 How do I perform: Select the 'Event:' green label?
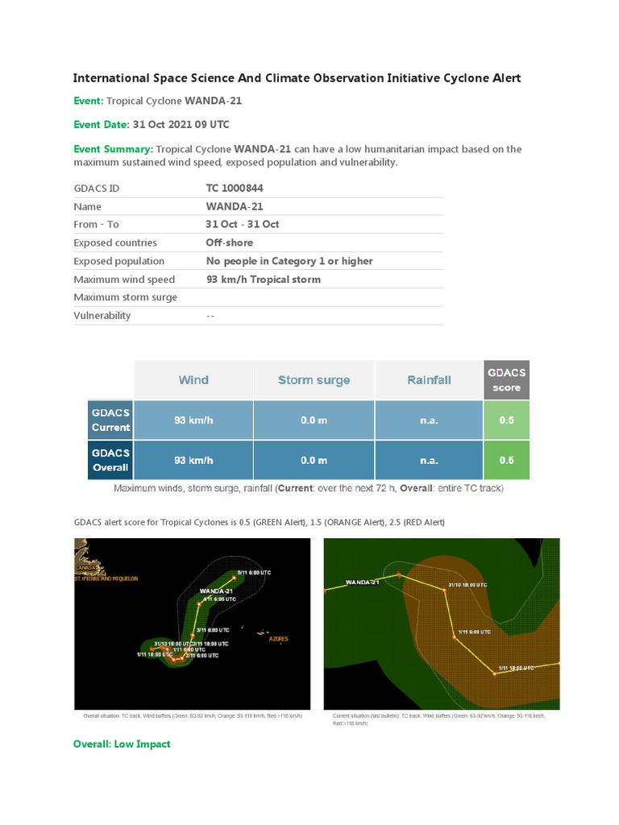pyautogui.click(x=89, y=101)
